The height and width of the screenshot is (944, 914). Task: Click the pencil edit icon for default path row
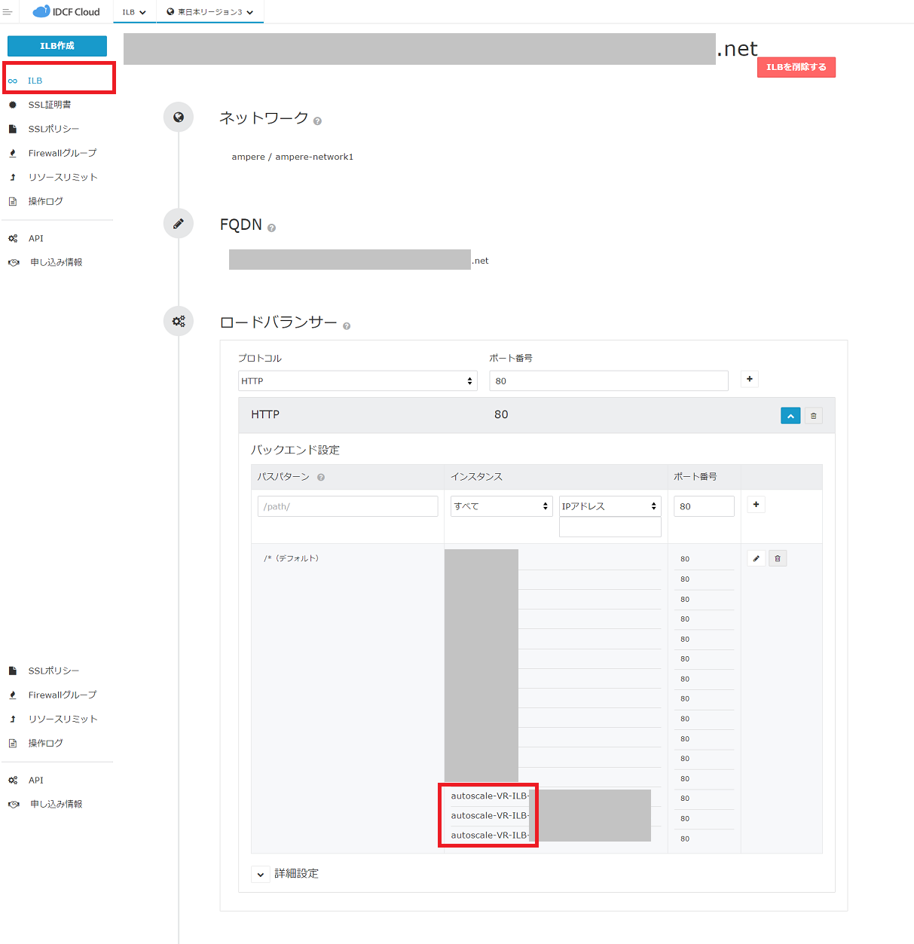[756, 558]
